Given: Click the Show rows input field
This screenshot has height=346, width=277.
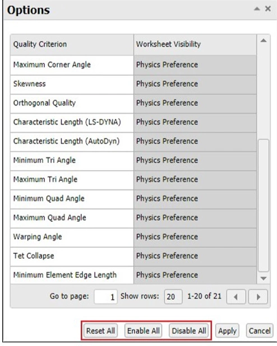Looking at the screenshot, I should [x=173, y=297].
